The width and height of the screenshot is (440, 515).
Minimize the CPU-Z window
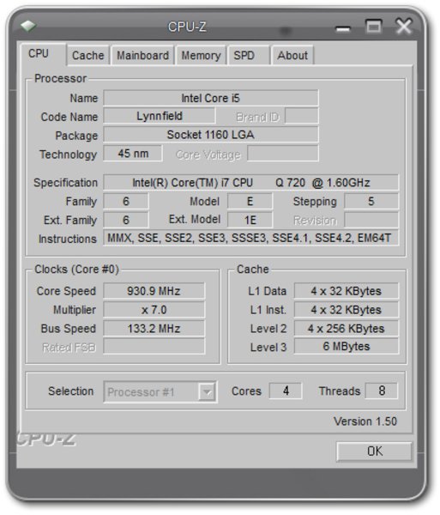pos(343,29)
